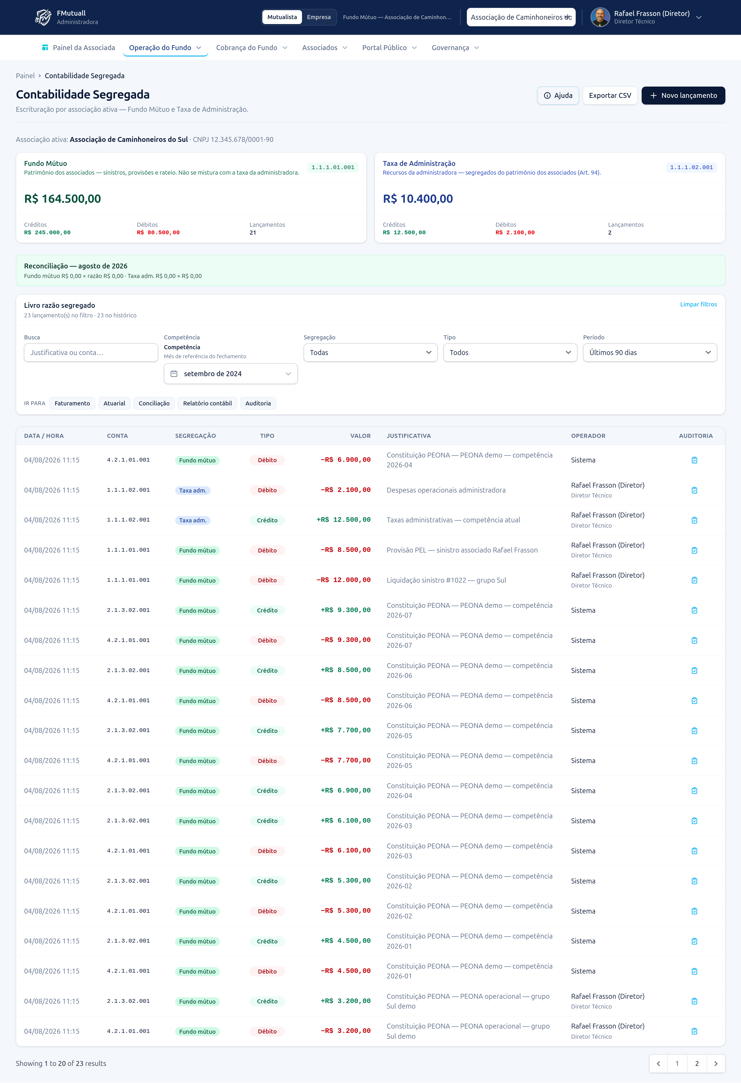
Task: Expand the Operação do Fundo menu
Action: [x=165, y=47]
